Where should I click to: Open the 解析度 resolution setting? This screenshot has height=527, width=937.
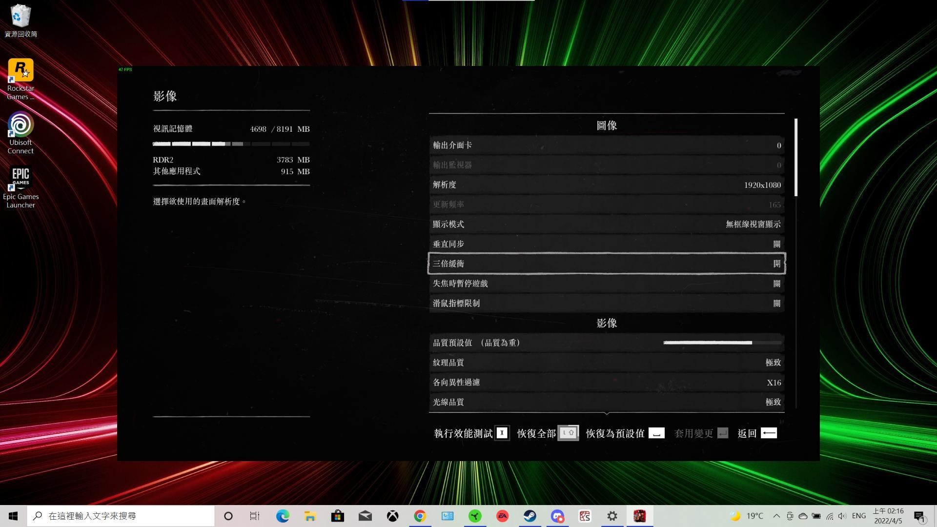point(606,185)
